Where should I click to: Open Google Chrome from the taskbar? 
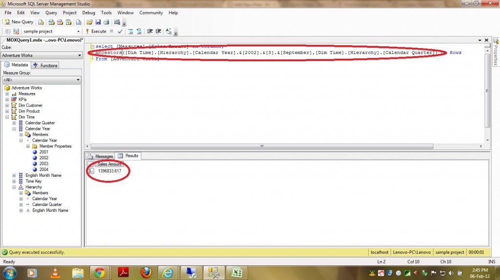tap(99, 272)
